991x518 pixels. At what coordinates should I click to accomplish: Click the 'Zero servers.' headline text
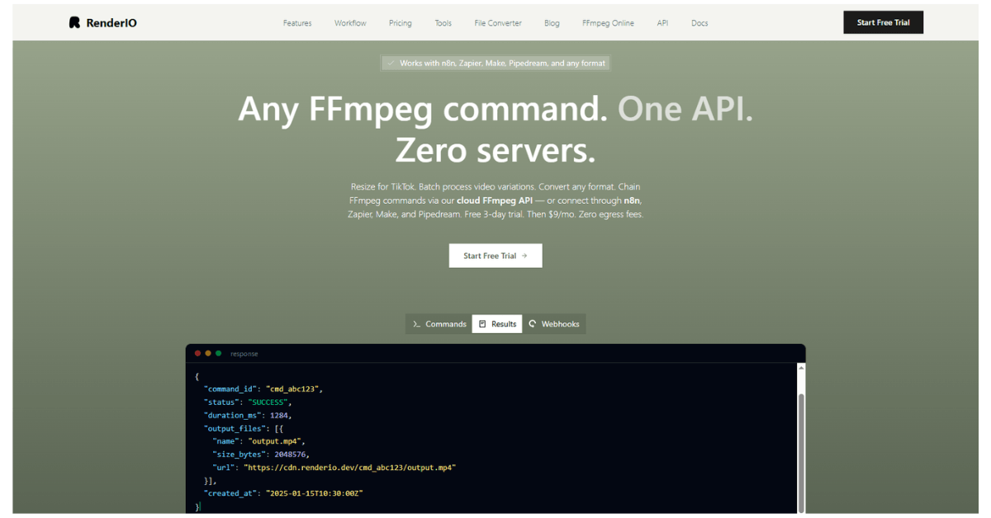[x=495, y=150]
